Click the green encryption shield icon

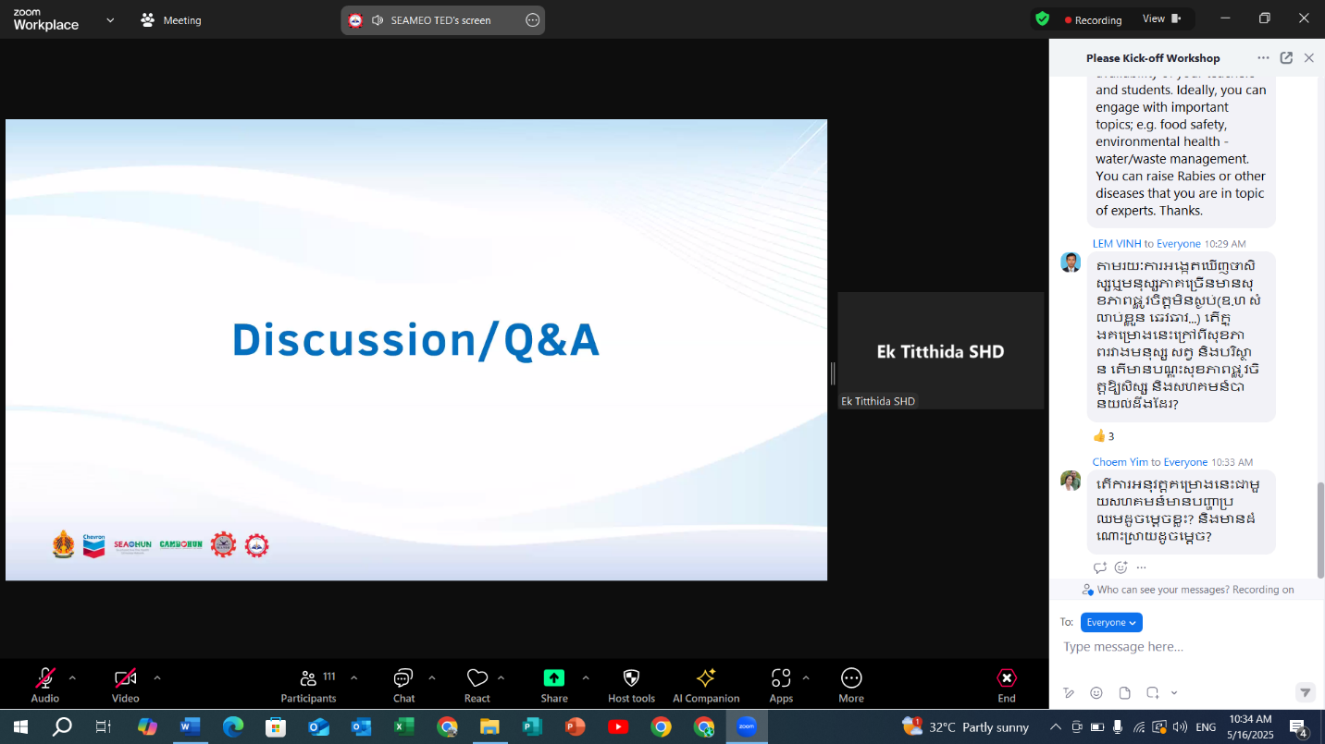pos(1042,19)
